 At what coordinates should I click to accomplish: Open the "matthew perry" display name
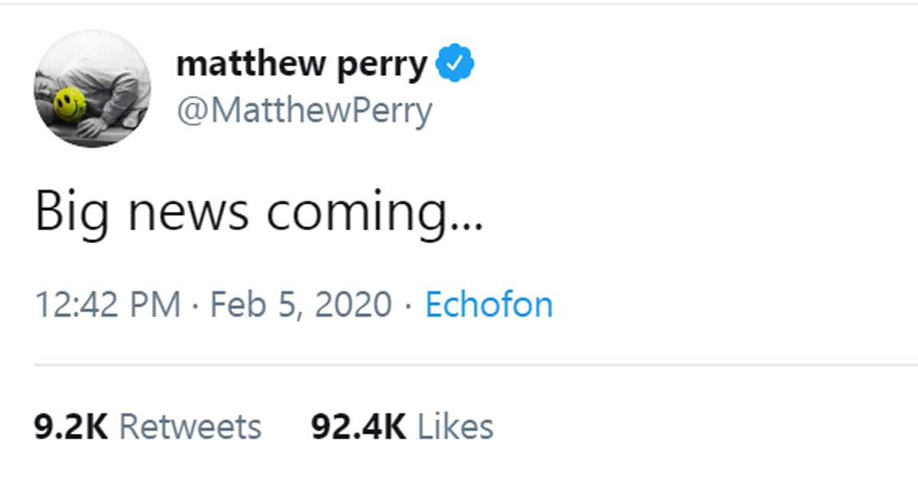tap(301, 64)
